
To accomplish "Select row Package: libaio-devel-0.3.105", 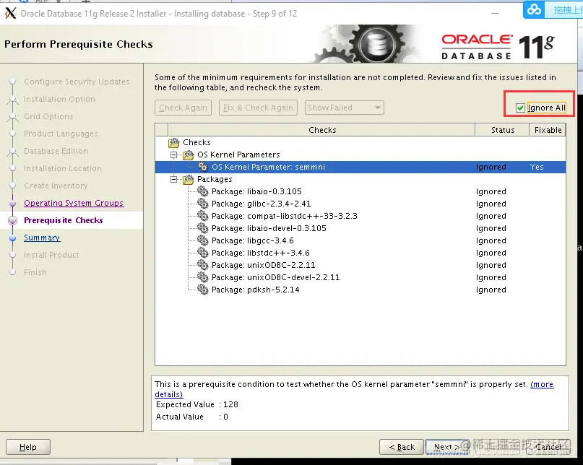I will 360,228.
